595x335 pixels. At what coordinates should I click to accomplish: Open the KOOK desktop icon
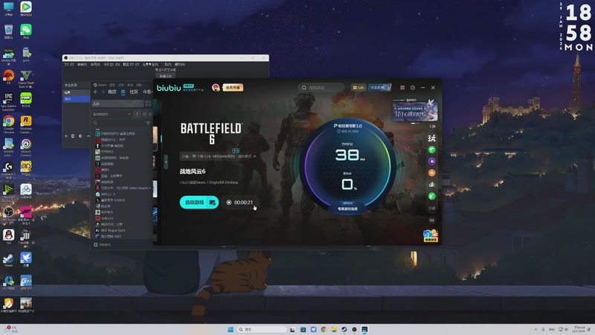[x=26, y=100]
